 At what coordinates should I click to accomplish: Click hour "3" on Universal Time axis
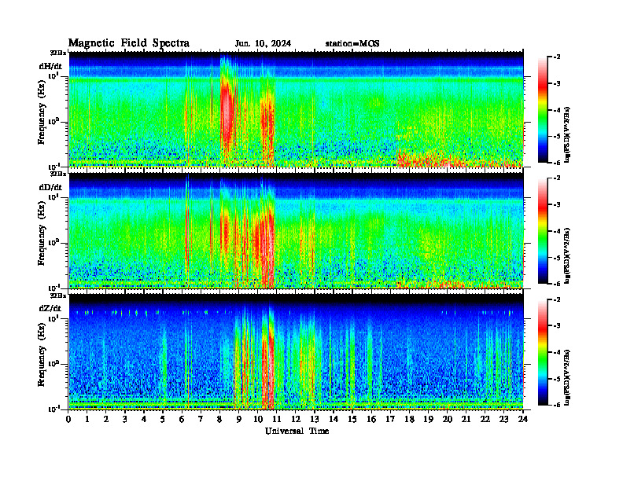[125, 420]
